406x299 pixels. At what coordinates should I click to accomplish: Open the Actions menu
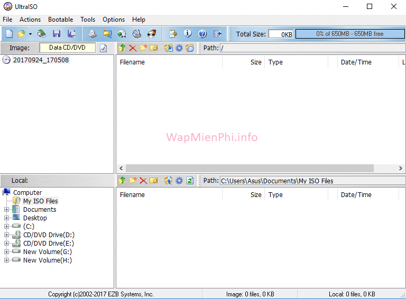click(30, 20)
